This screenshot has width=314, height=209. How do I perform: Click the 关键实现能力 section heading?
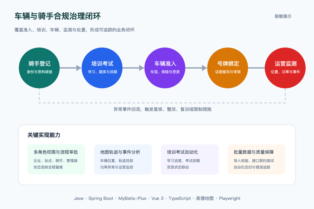[44, 135]
